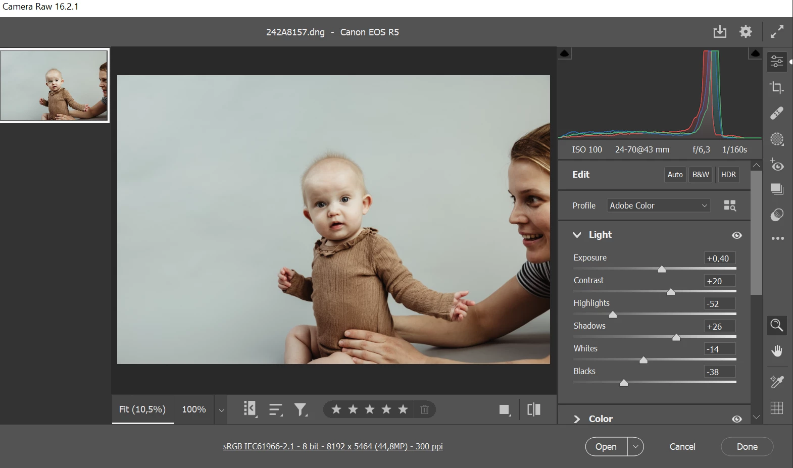Click the Exposure slider handle
Viewport: 793px width, 468px height.
coord(662,269)
